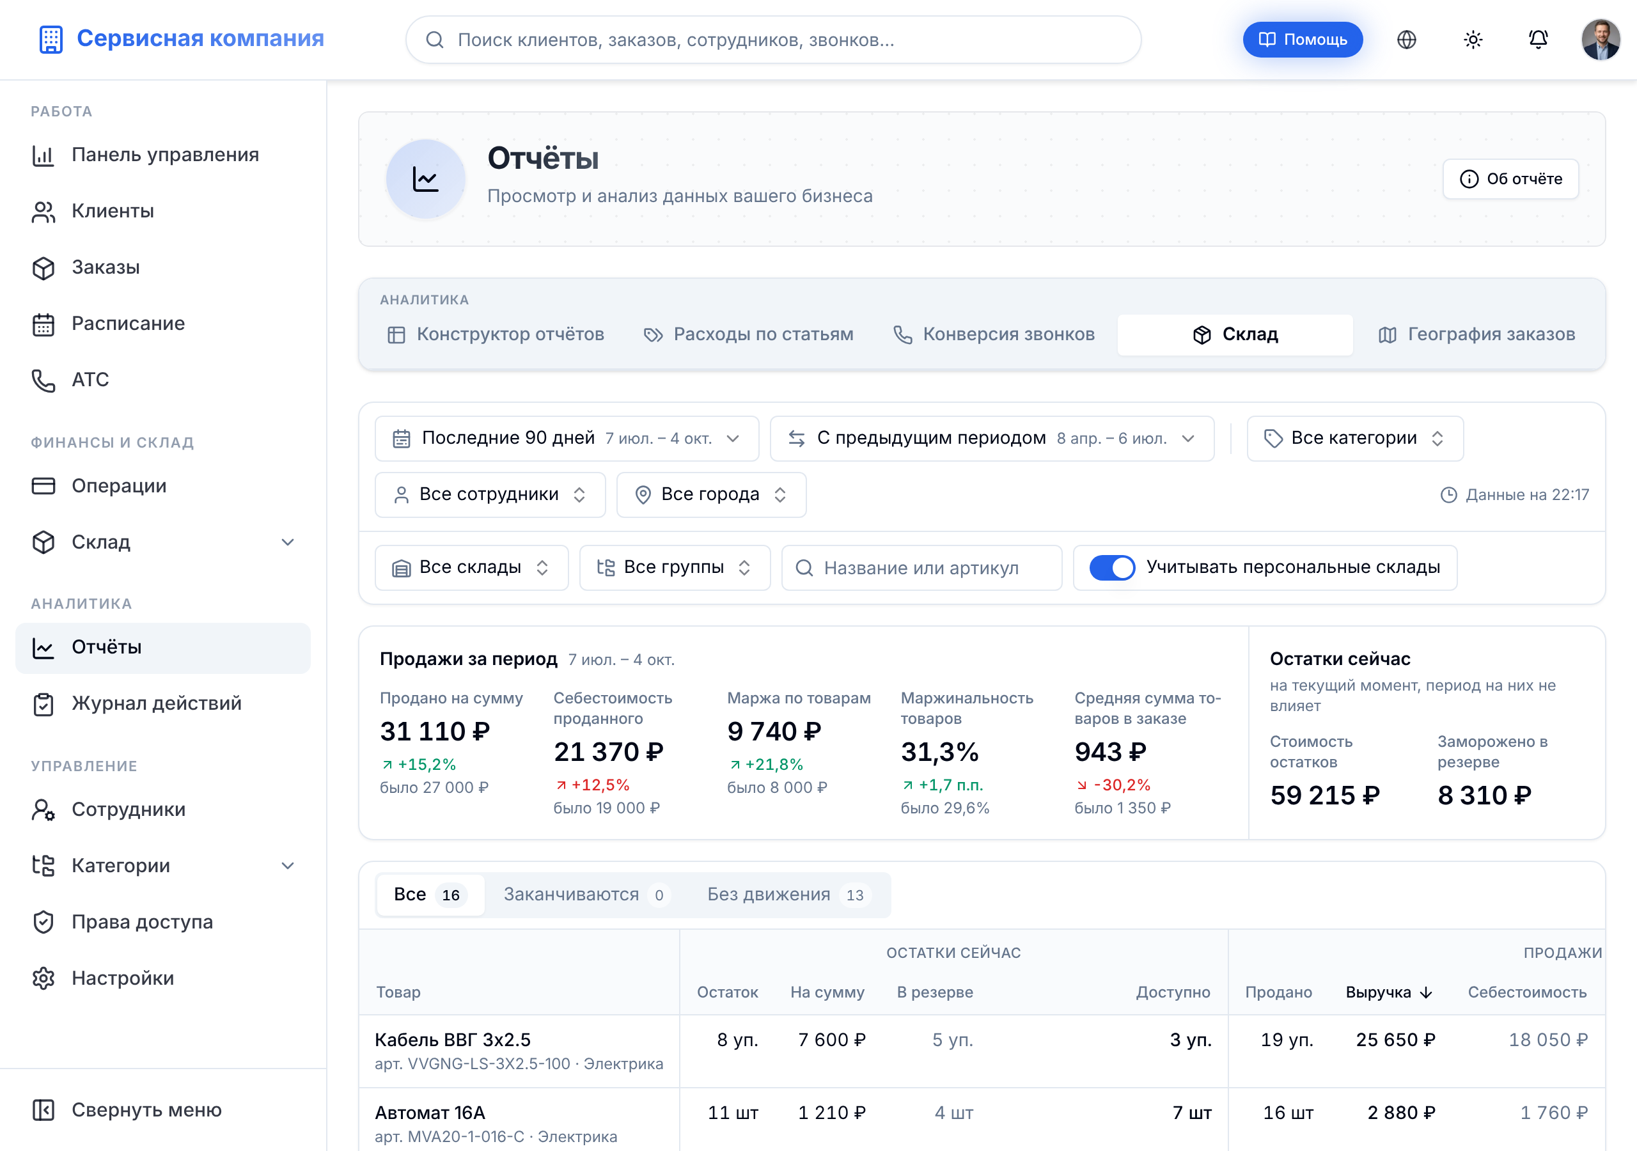
Task: Open the Все склады dropdown
Action: (x=471, y=568)
